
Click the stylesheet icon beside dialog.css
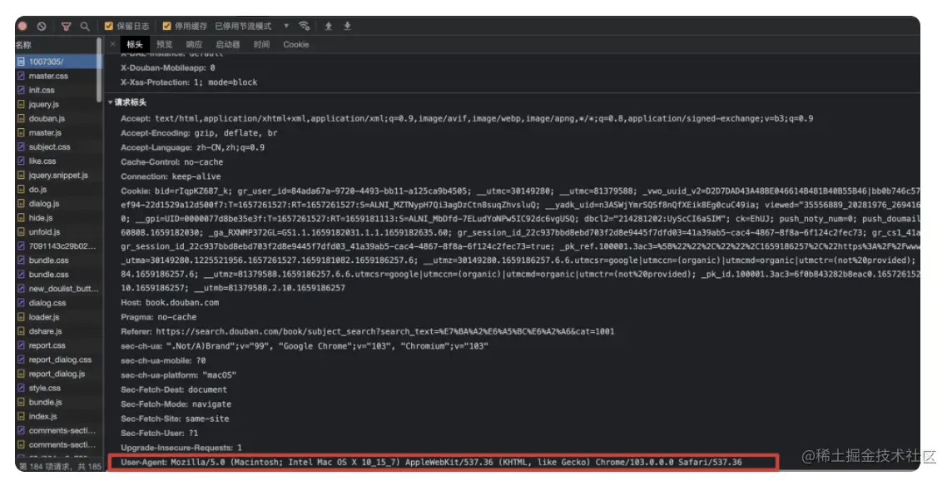click(22, 302)
